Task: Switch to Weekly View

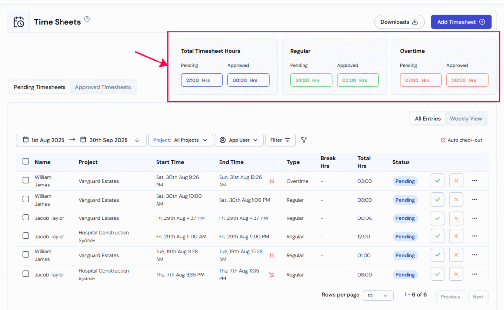Action: point(466,119)
